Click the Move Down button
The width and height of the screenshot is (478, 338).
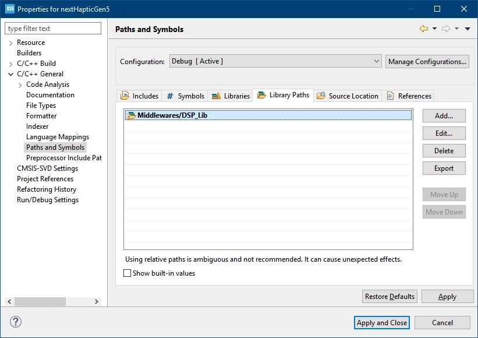coord(444,212)
